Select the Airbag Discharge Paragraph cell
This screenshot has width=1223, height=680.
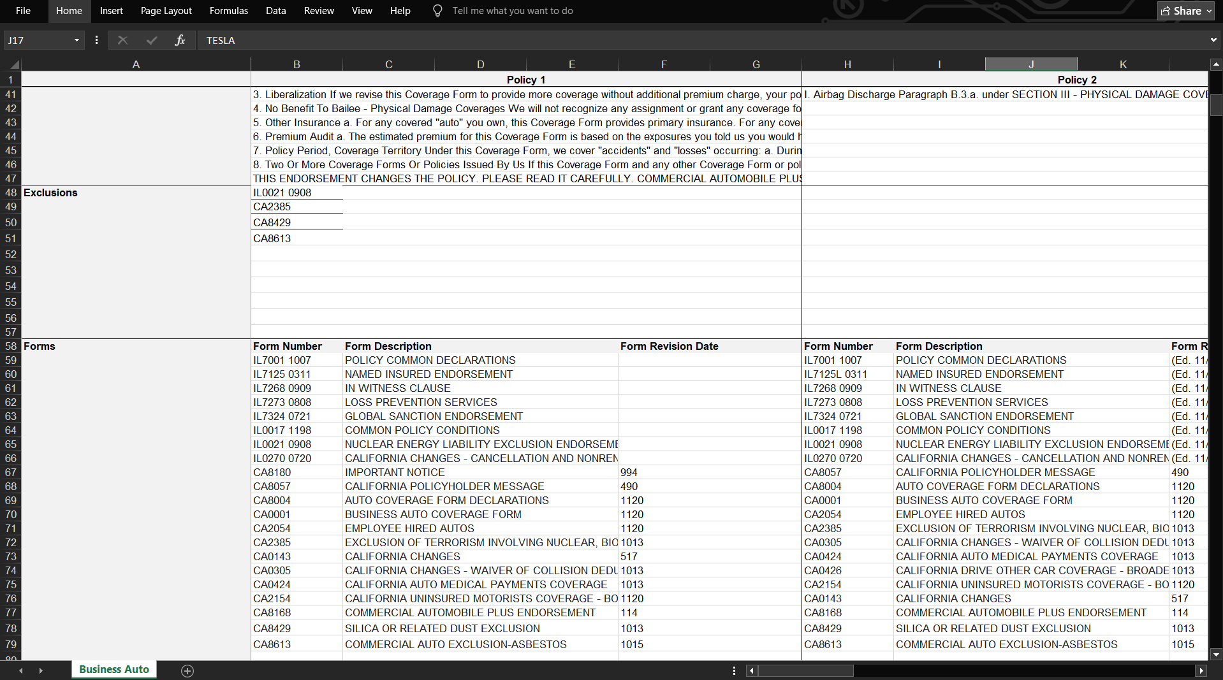pos(1005,94)
